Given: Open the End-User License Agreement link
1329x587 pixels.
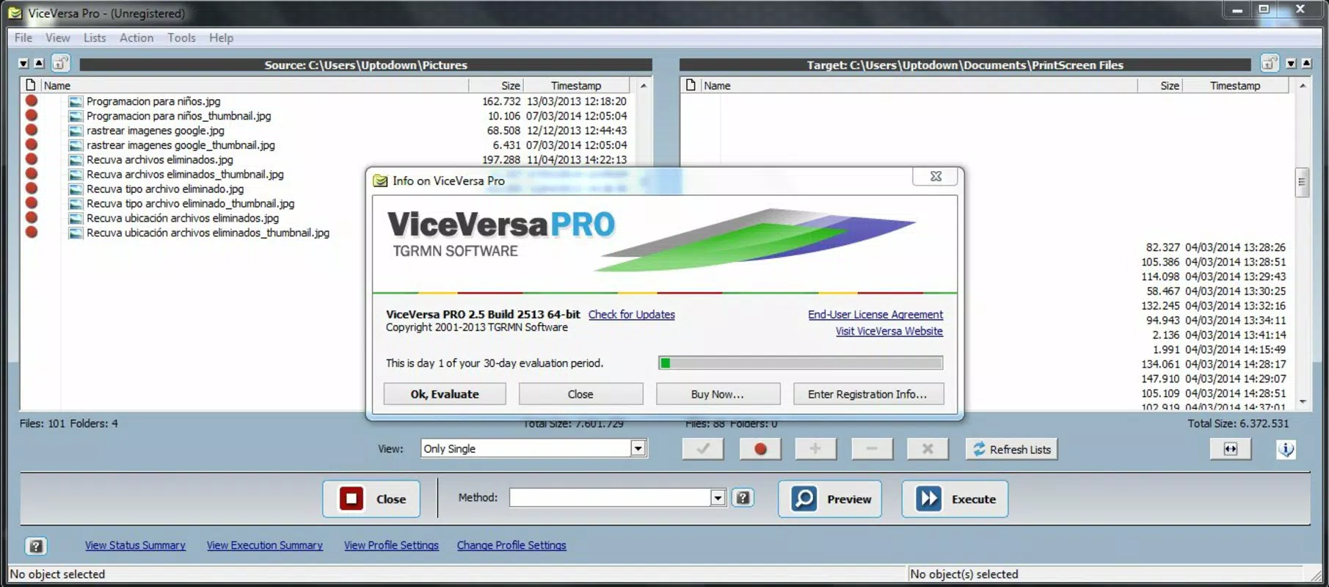Looking at the screenshot, I should (x=875, y=314).
